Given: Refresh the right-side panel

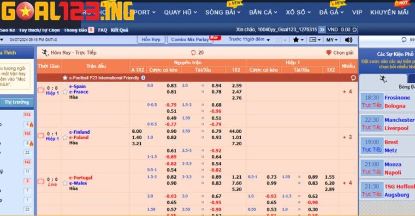Looking at the screenshot, I should point(404,40).
